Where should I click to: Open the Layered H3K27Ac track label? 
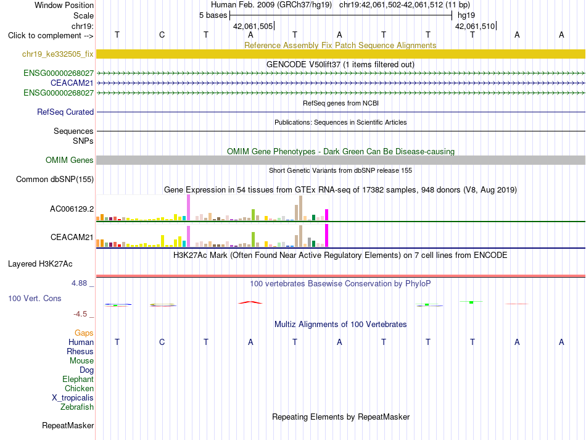click(40, 264)
